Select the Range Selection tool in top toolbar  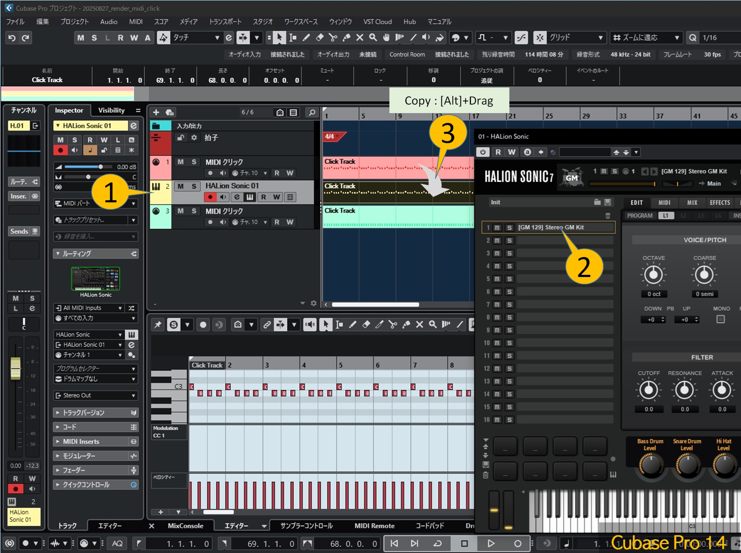[293, 37]
